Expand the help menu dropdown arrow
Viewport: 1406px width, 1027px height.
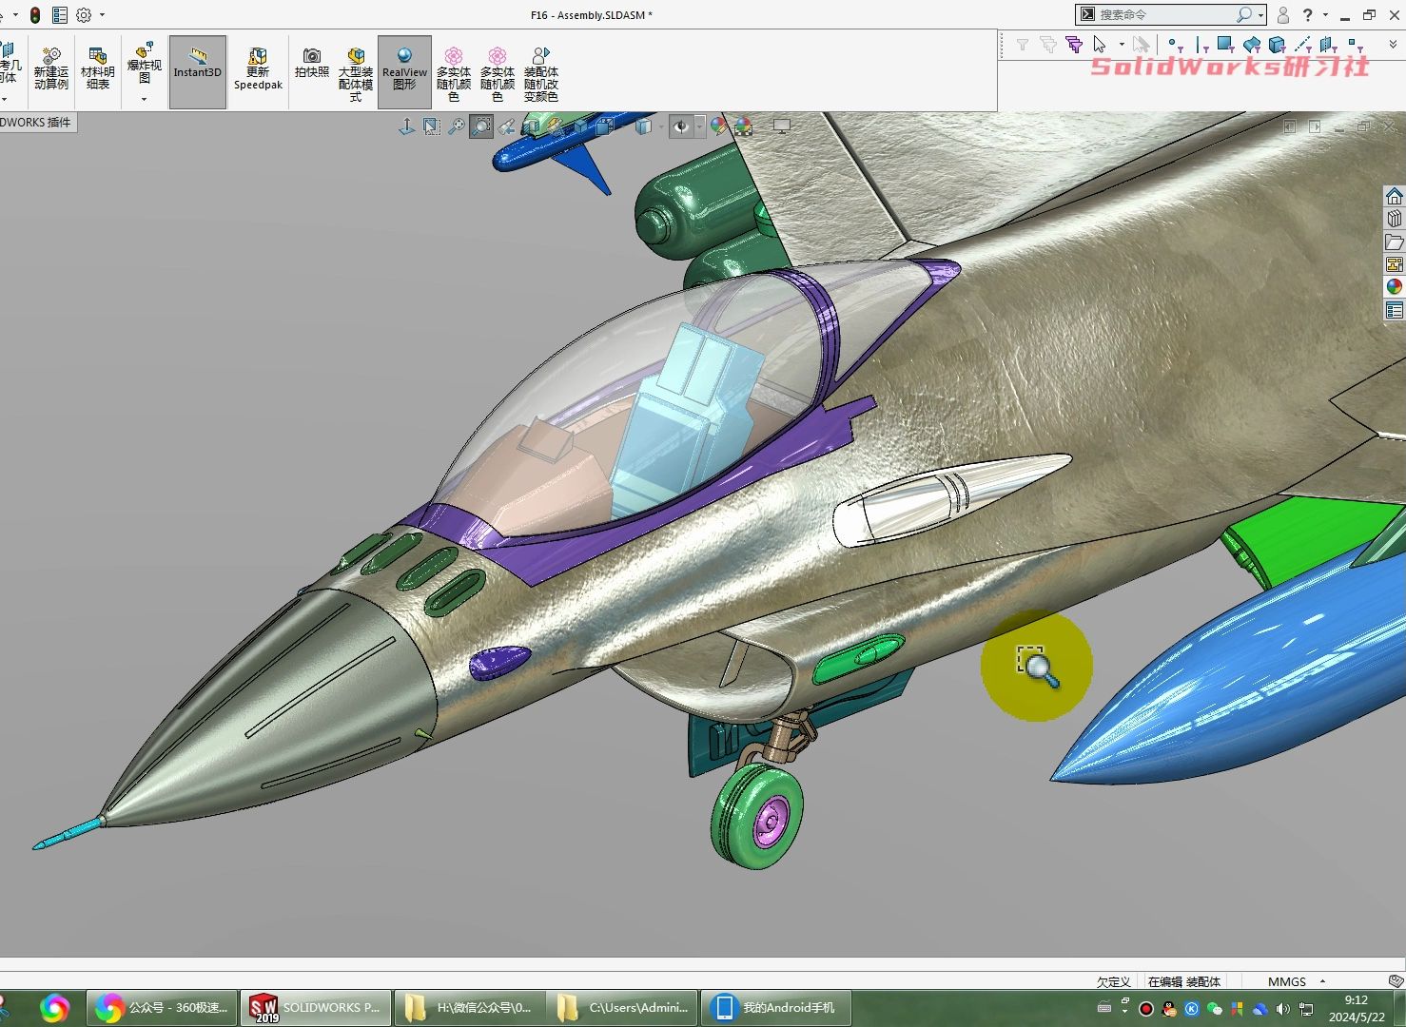[1325, 15]
